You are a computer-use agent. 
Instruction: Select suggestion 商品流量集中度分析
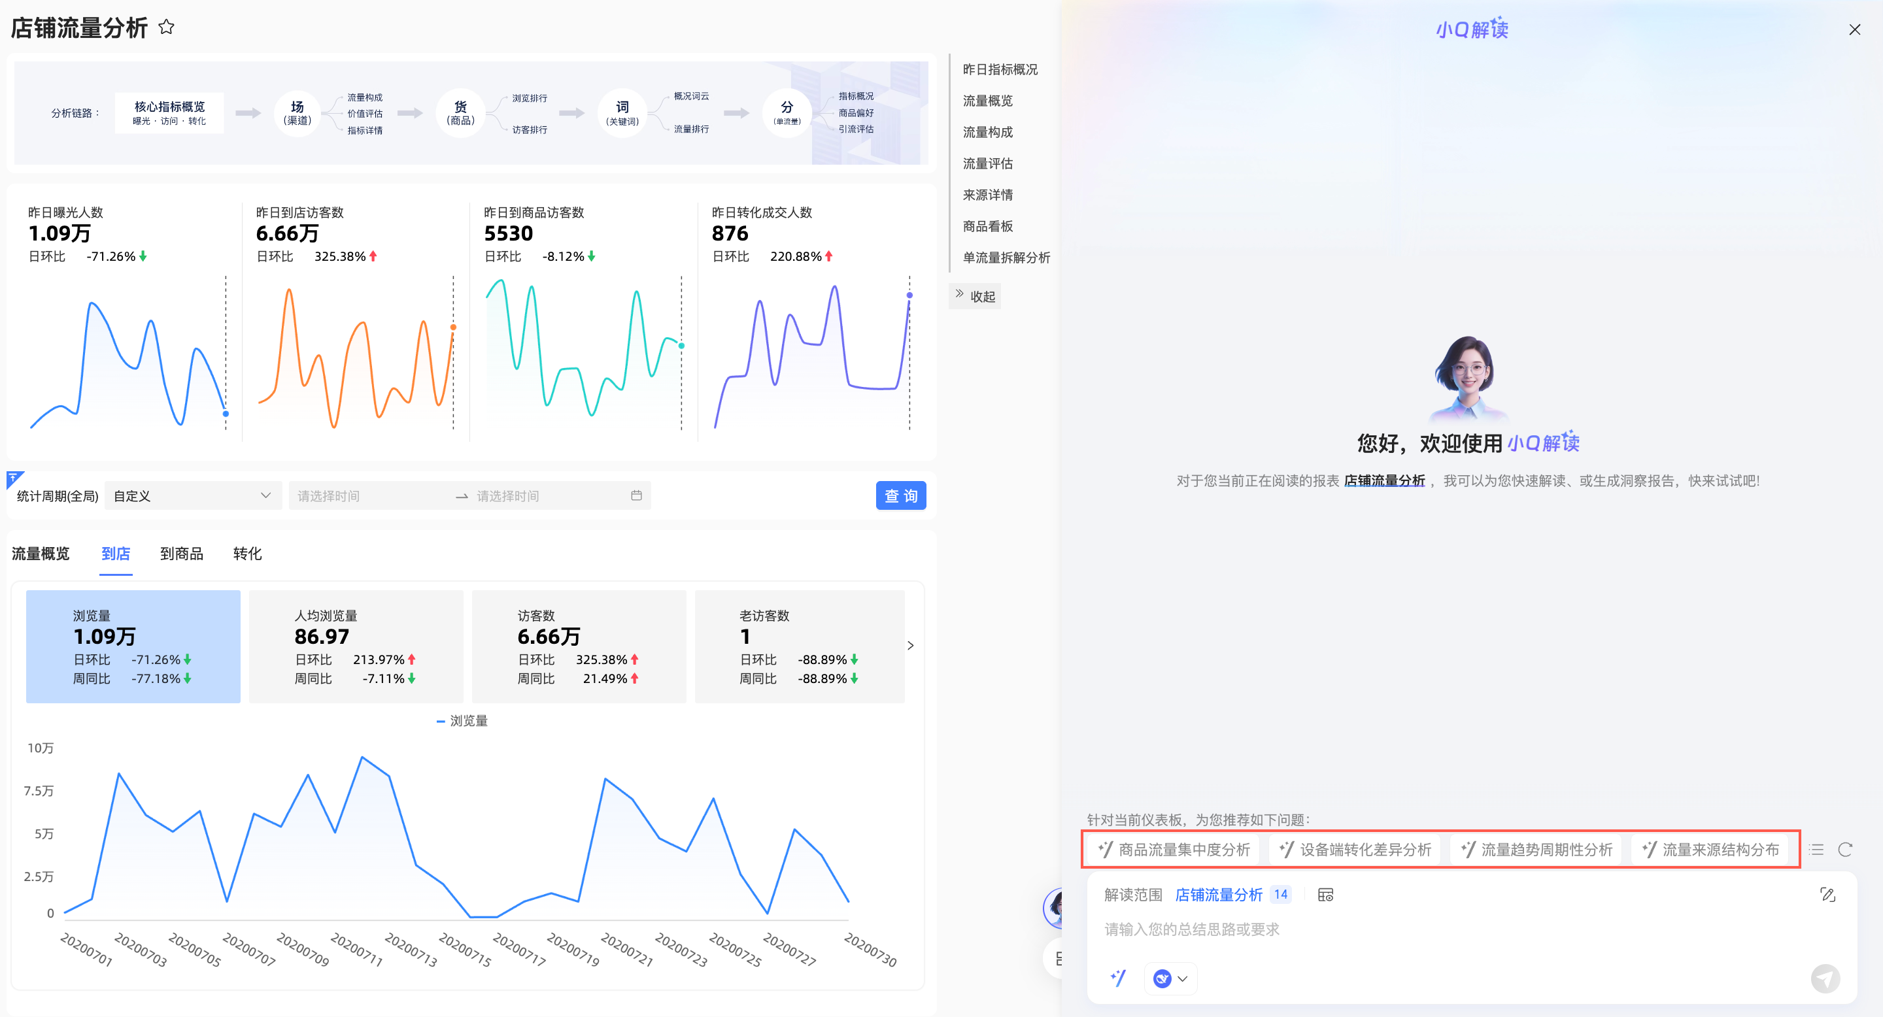tap(1175, 850)
